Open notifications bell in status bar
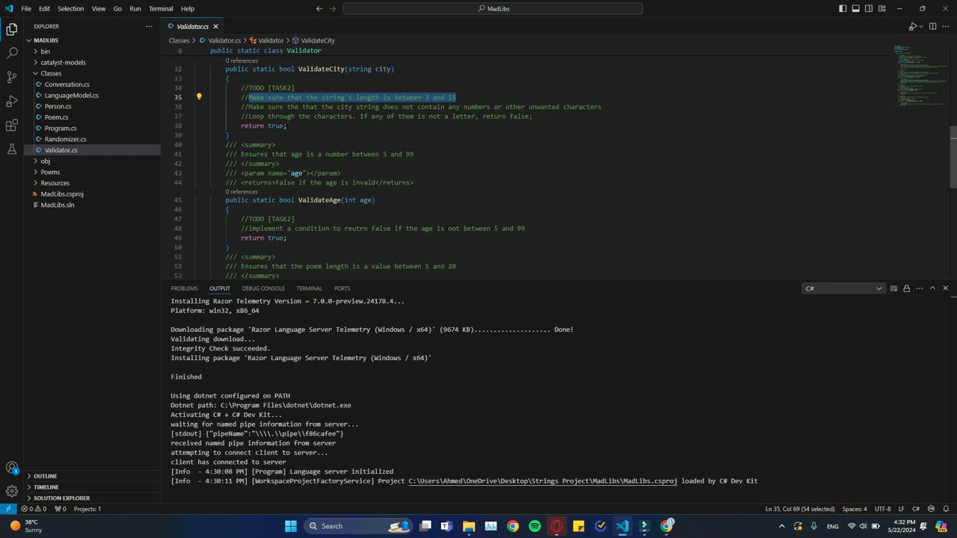This screenshot has width=957, height=538. click(946, 509)
